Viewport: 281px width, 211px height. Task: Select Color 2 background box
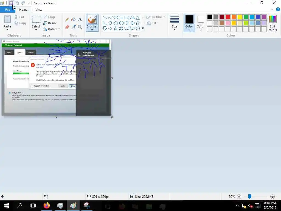[201, 23]
